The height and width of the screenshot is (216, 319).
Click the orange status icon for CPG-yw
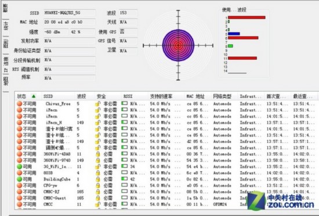pos(19,185)
